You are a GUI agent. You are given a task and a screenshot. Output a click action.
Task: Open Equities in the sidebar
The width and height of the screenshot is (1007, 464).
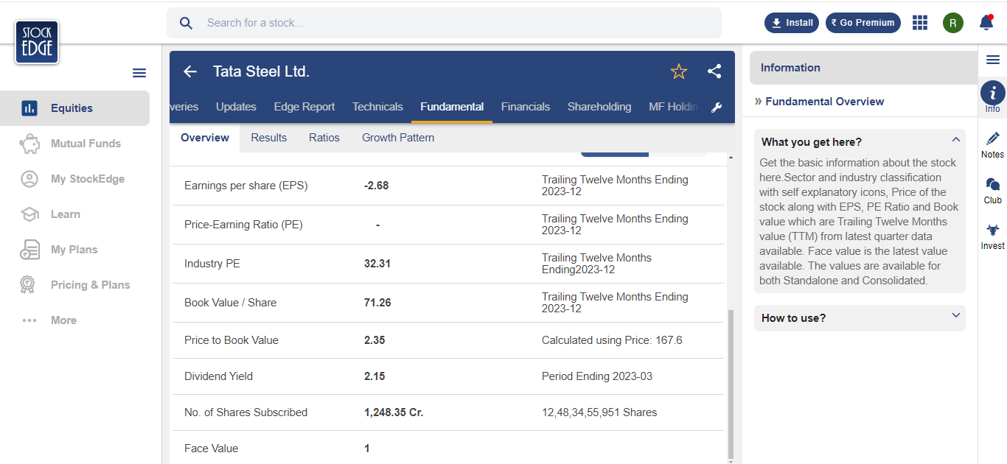point(74,108)
